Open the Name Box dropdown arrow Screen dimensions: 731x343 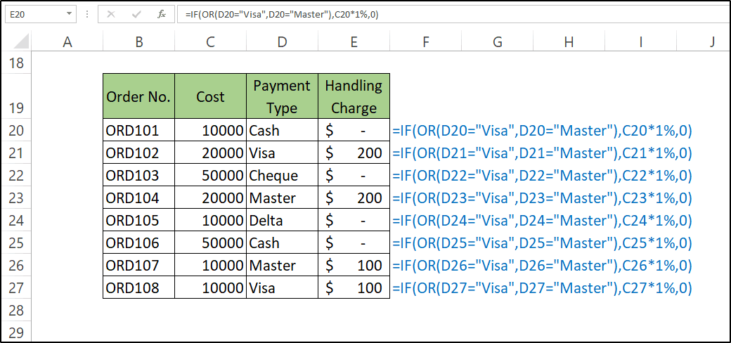pyautogui.click(x=70, y=15)
